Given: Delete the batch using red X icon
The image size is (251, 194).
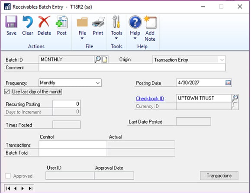Looking at the screenshot, I should tap(44, 22).
